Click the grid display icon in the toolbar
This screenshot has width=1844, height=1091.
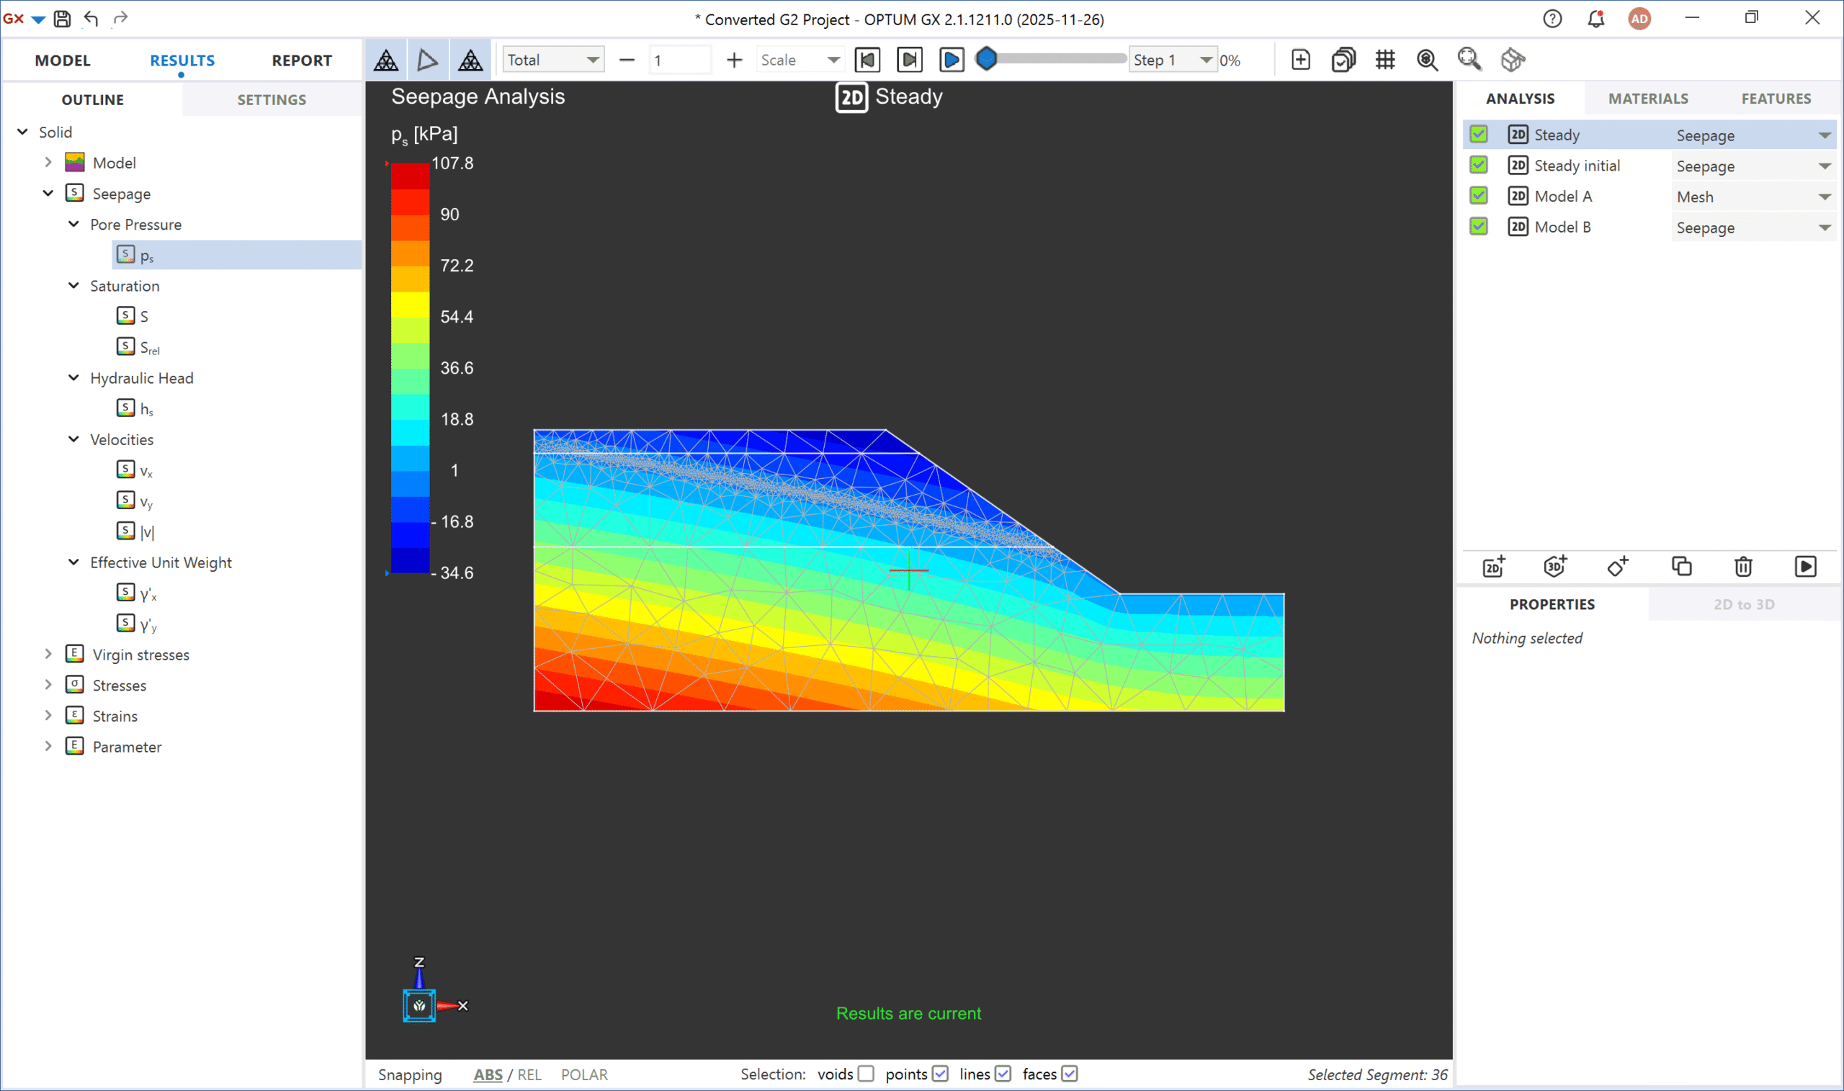(x=1385, y=60)
